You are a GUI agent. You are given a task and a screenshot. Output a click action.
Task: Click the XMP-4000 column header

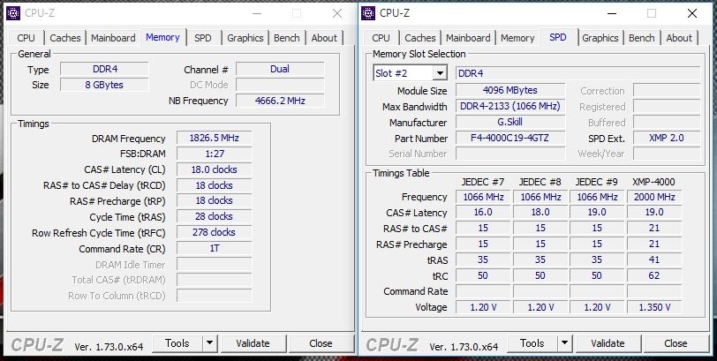point(654,182)
